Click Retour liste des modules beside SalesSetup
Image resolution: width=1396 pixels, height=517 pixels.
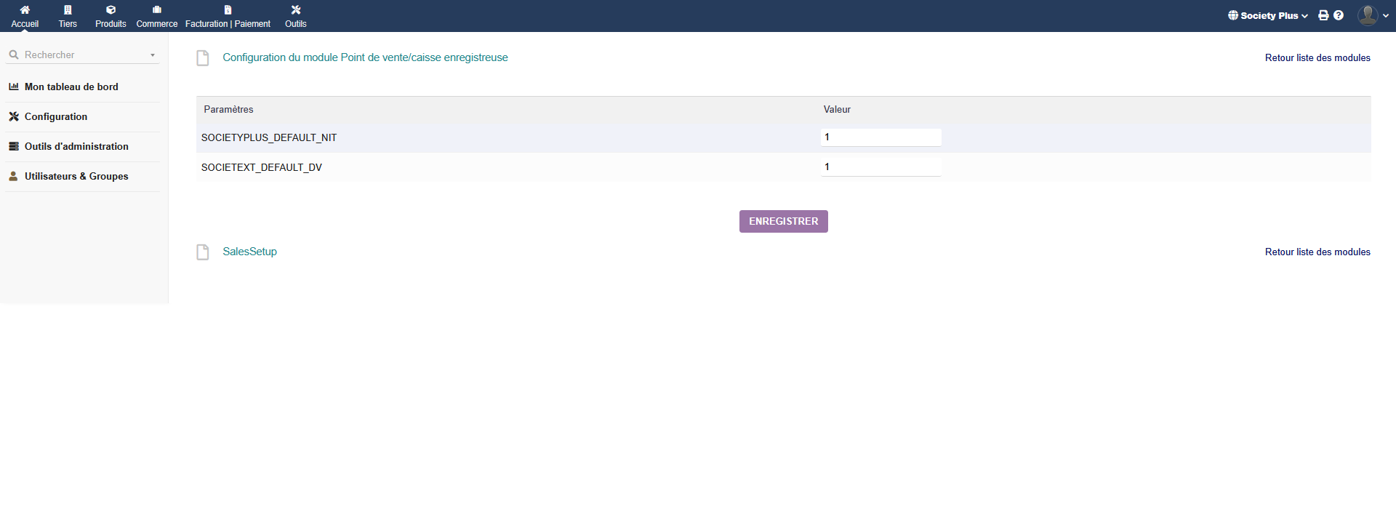[x=1317, y=252]
